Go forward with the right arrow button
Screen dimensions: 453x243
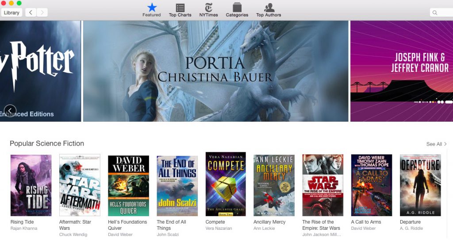point(42,12)
